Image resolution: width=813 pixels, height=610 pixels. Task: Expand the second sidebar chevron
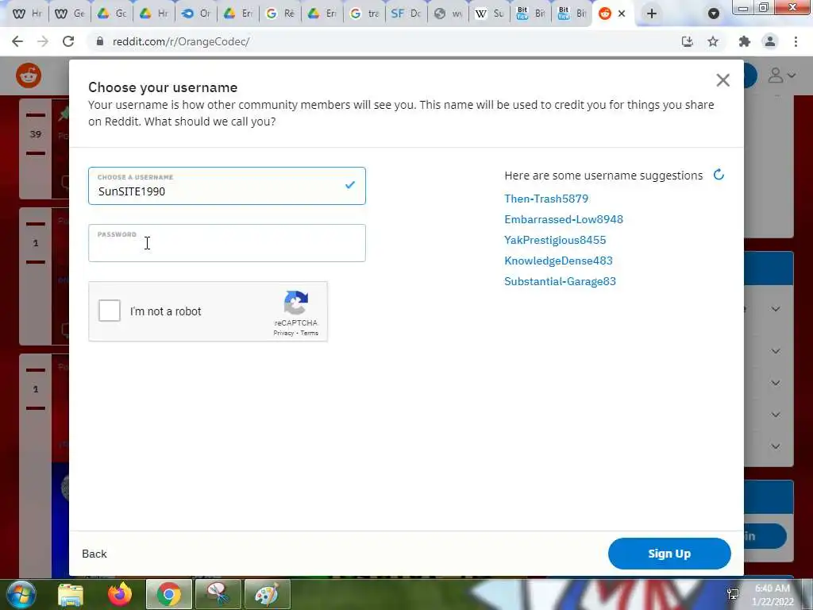pyautogui.click(x=776, y=351)
